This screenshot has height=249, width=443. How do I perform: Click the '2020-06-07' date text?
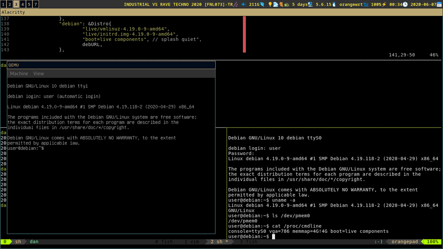click(x=424, y=4)
